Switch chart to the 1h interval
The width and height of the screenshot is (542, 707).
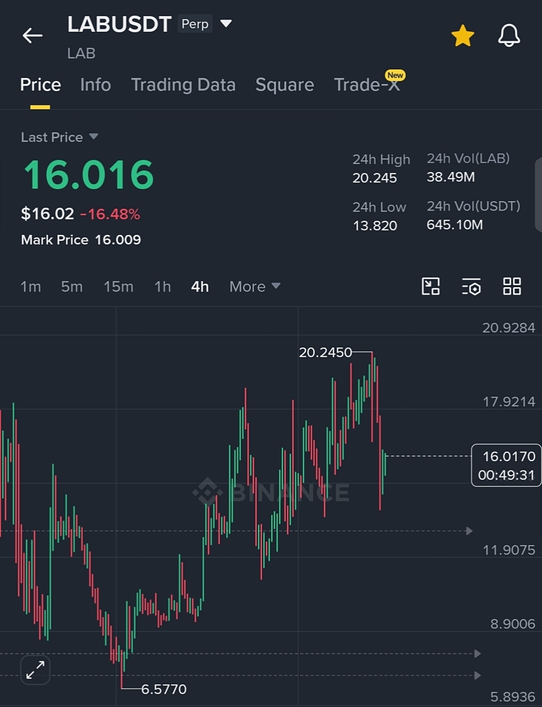pos(162,287)
